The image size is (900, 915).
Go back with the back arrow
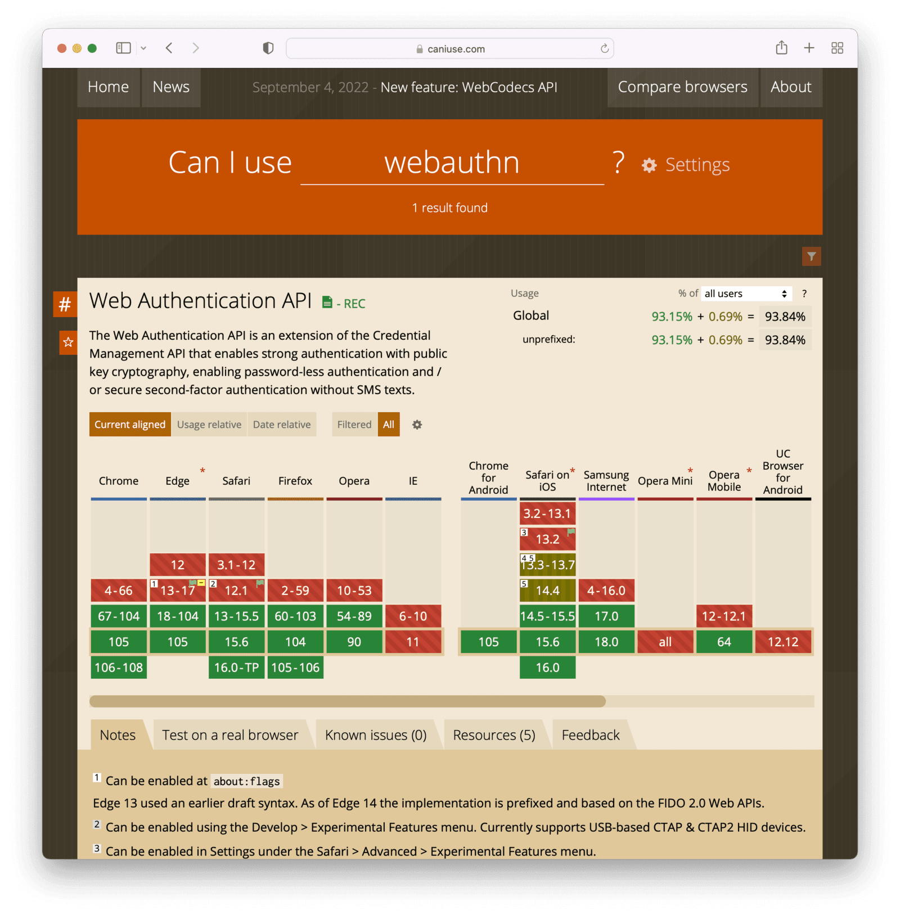pyautogui.click(x=169, y=48)
